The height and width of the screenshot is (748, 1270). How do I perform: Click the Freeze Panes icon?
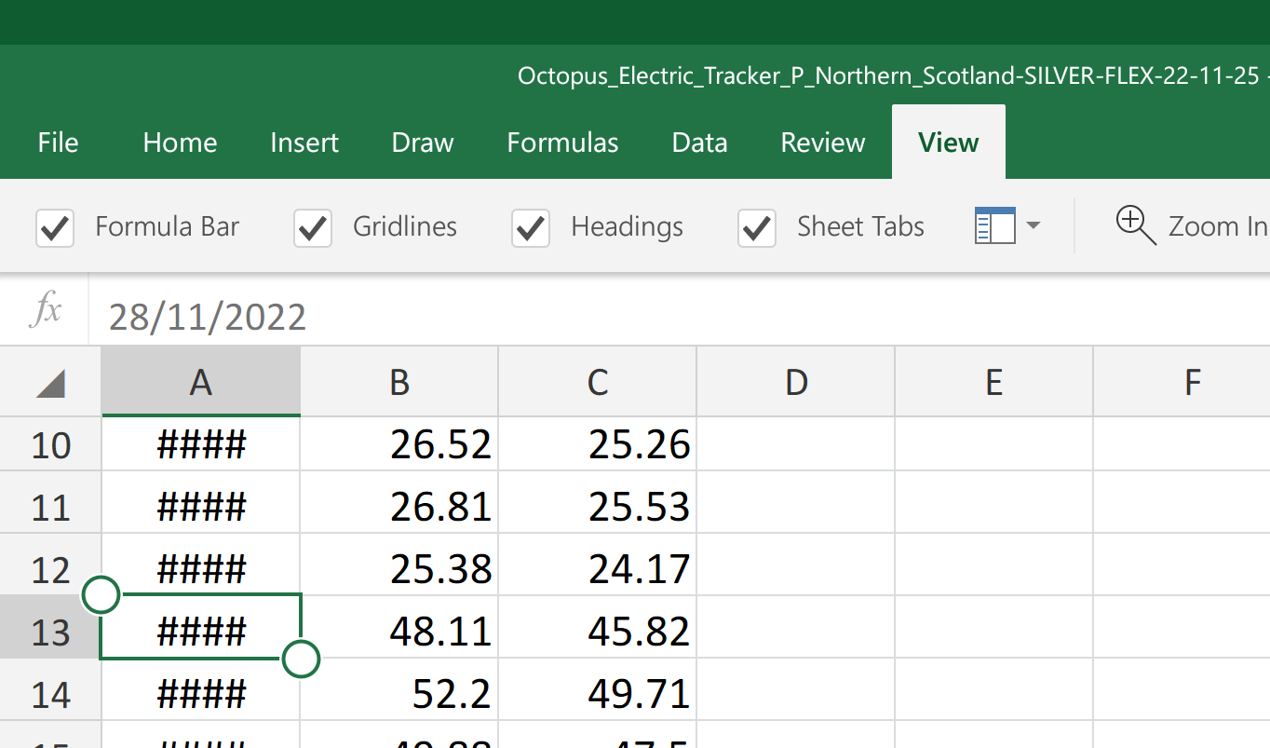tap(994, 226)
